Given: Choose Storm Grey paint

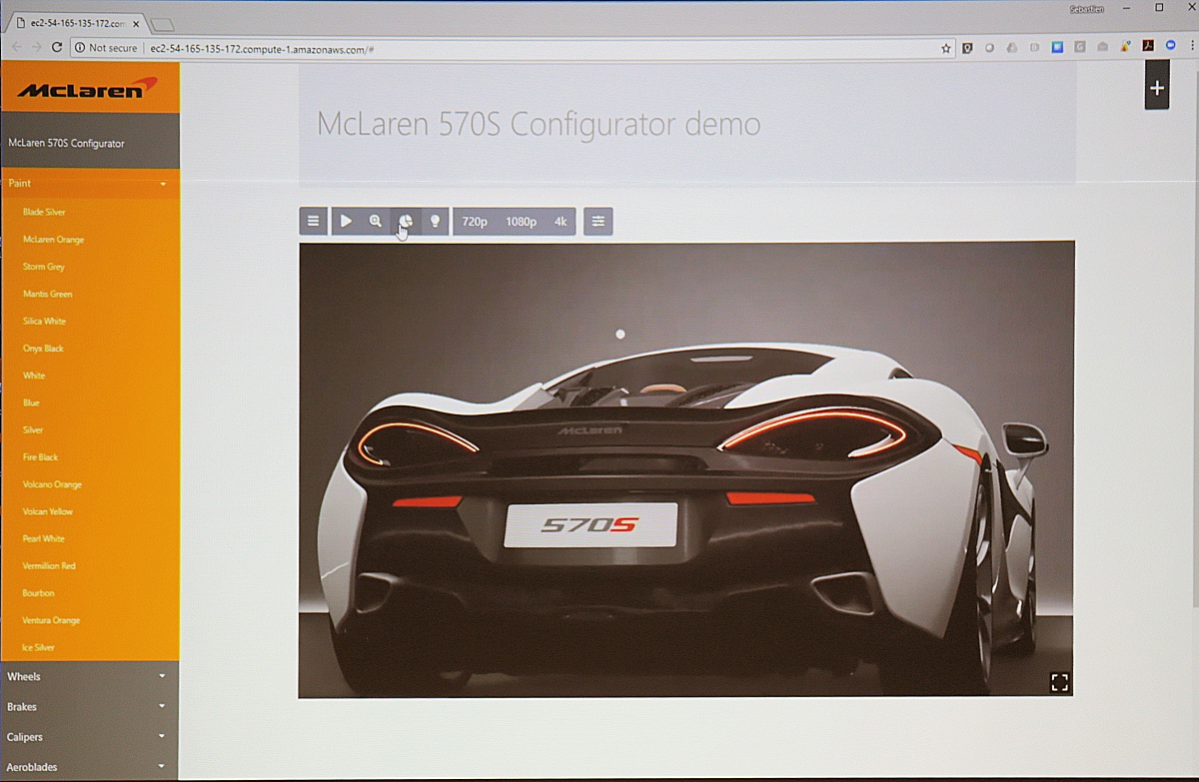Looking at the screenshot, I should click(x=43, y=267).
